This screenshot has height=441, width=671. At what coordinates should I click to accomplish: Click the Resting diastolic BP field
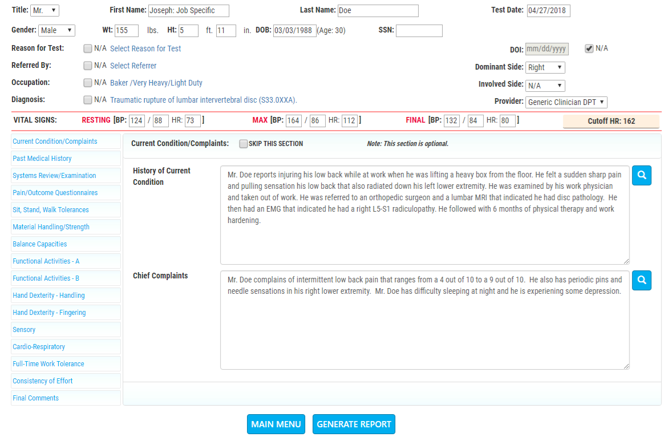coord(160,120)
